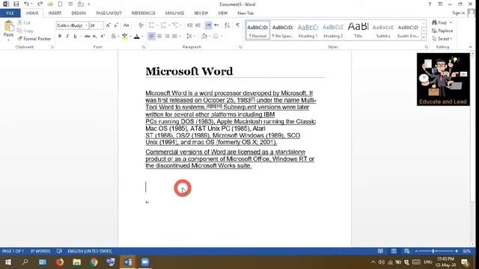The width and height of the screenshot is (479, 269).
Task: Click the Numbering list icon
Action: pos(163,25)
